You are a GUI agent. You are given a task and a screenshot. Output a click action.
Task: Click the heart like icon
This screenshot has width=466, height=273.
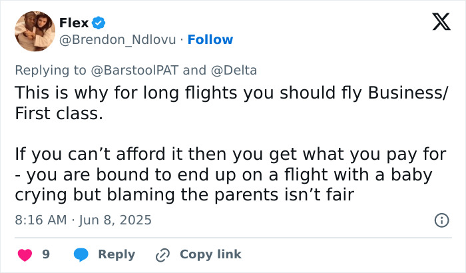pos(25,254)
